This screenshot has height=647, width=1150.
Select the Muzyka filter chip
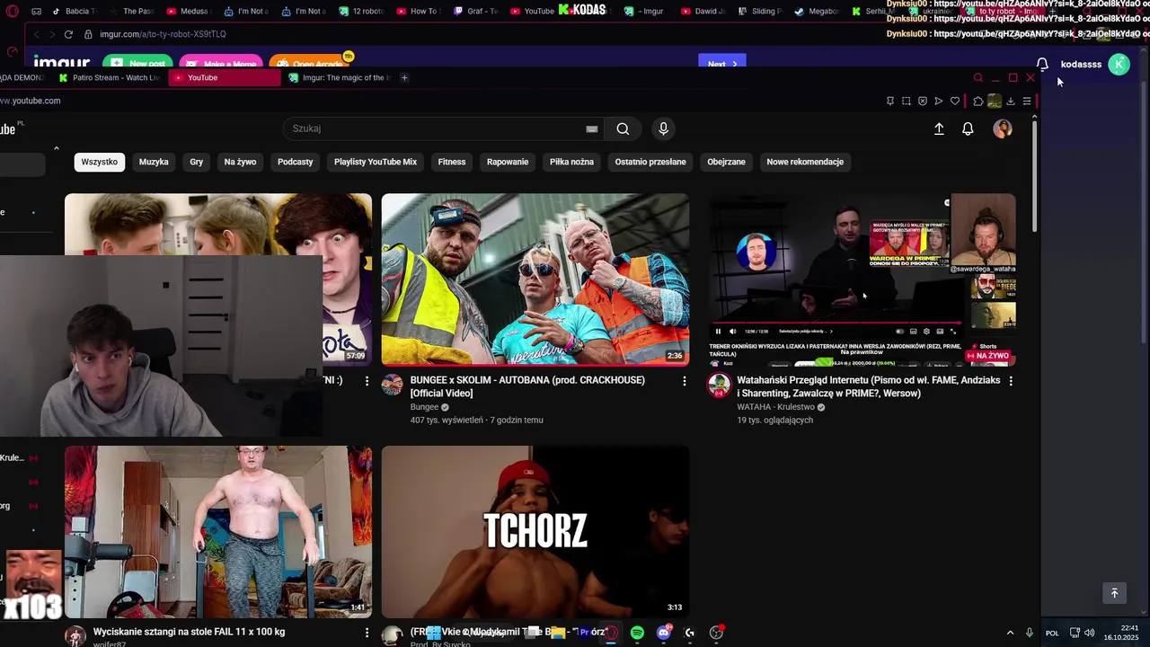(154, 162)
